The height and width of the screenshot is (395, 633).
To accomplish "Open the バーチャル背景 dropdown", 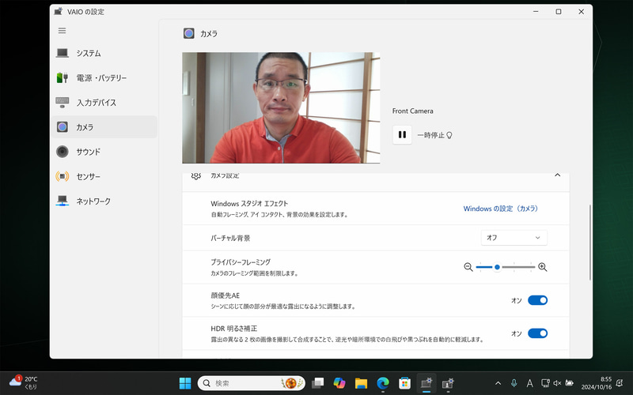I will pos(514,238).
